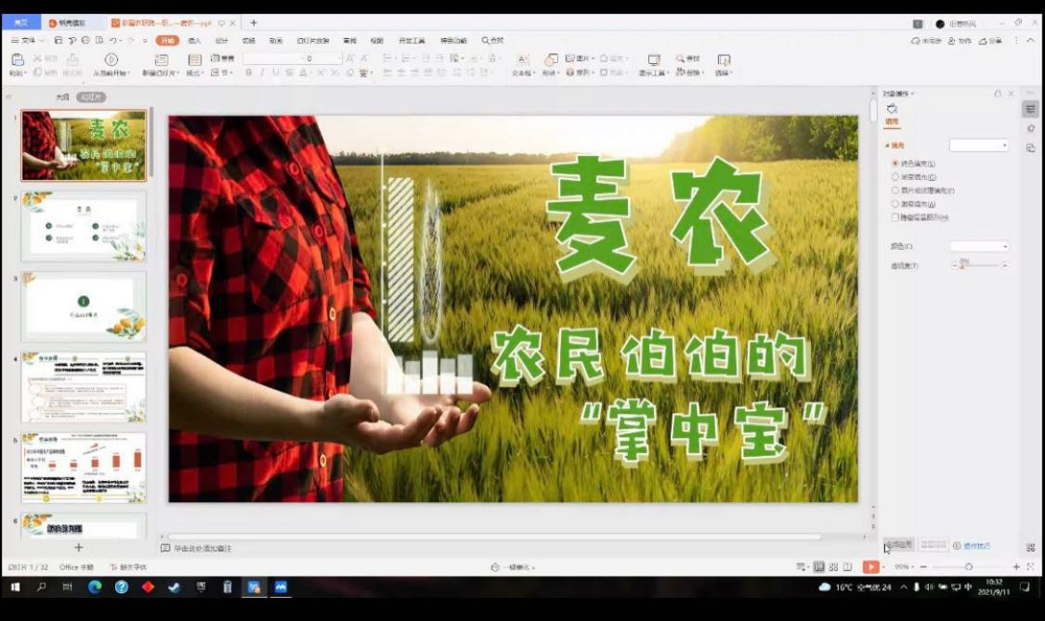
Task: Click the Fill paint bucket icon
Action: 892,110
